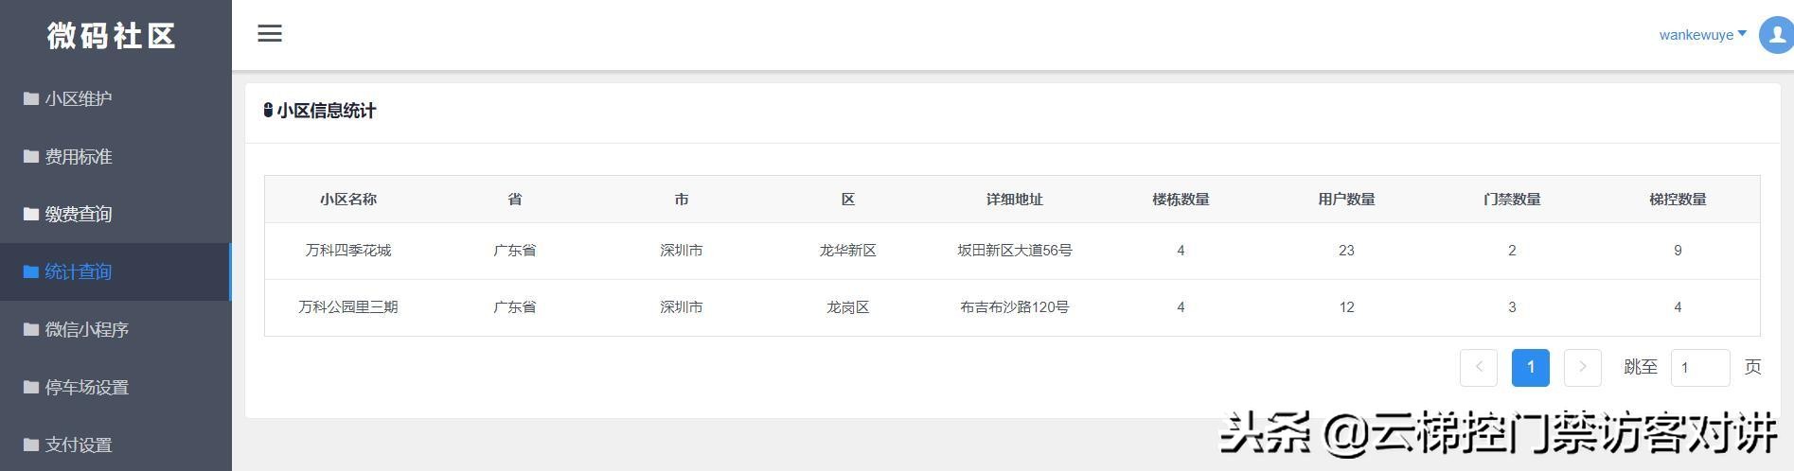Image resolution: width=1794 pixels, height=471 pixels.
Task: Click 门禁数量 value 2 for 万科四季花城
Action: 1512,251
